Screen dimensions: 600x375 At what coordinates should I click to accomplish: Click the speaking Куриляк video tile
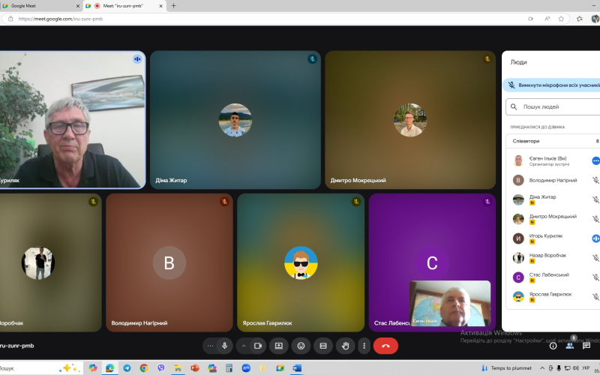point(73,120)
